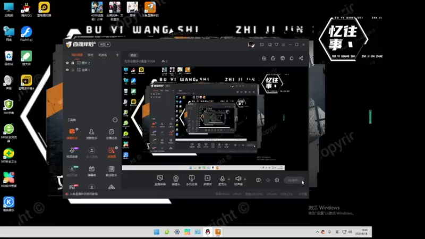This screenshot has height=239, width=425.
Task: Open the 歌词助手 tool
Action: (112, 171)
